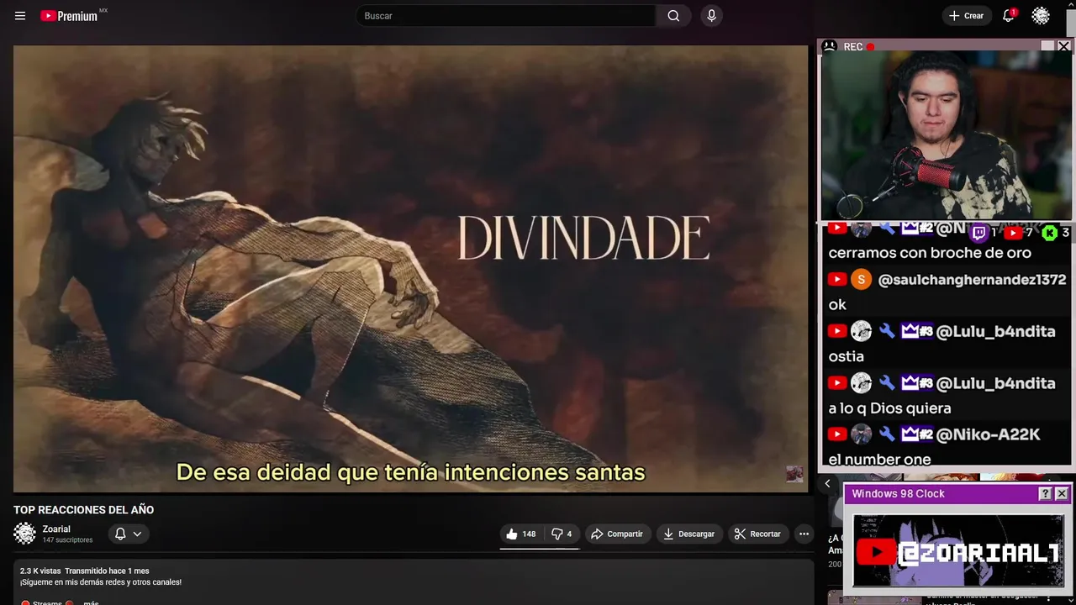Click chat username @saulchanghernandez1372
The width and height of the screenshot is (1076, 605).
tap(972, 280)
